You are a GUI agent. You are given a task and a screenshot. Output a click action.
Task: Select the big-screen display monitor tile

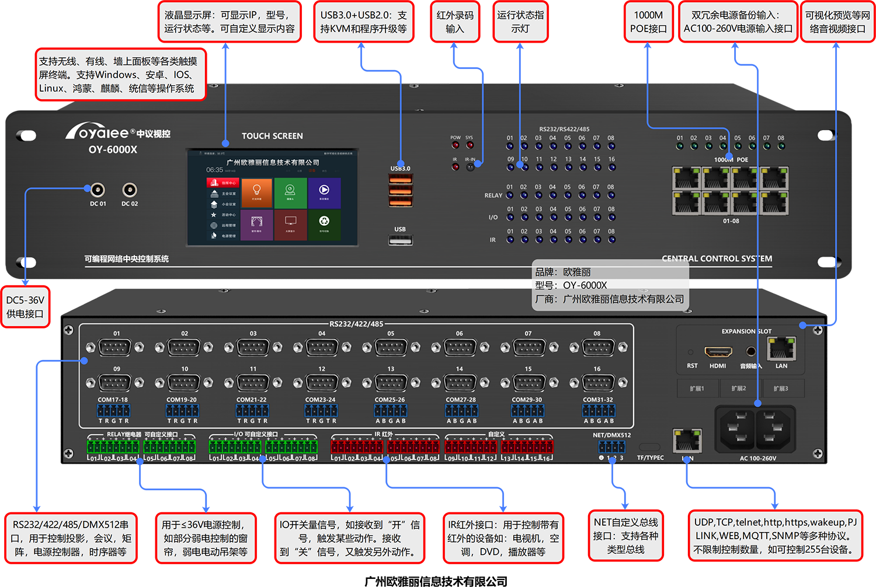coord(290,225)
